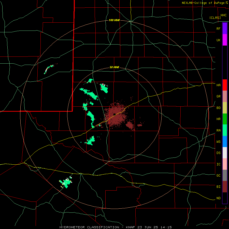The width and height of the screenshot is (229, 229).
Task: Pick the RA light green legend swatch
Action: (x=225, y=130)
